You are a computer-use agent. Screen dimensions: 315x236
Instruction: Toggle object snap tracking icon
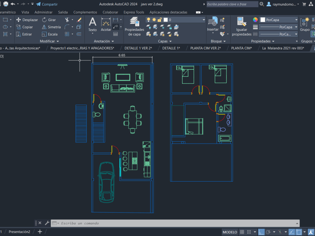(292, 232)
